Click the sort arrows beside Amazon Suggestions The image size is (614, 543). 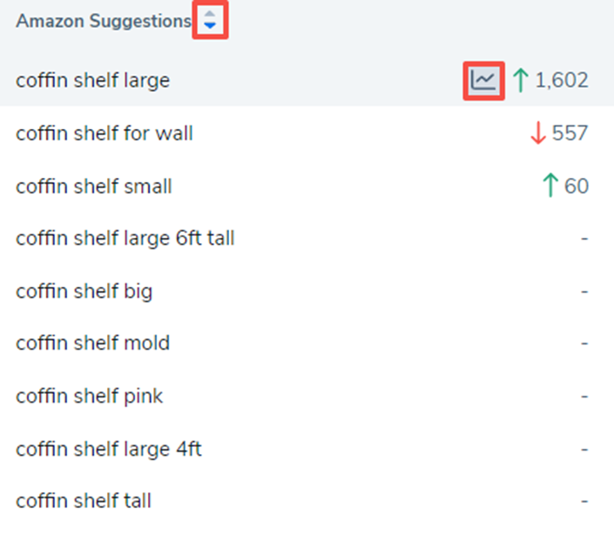coord(209,22)
